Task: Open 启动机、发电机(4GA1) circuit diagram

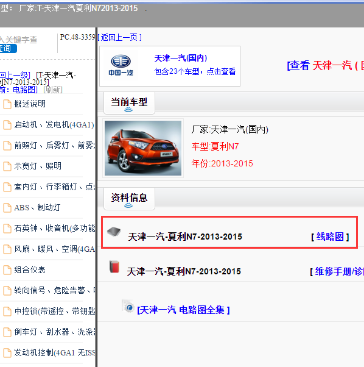Action: [x=54, y=124]
